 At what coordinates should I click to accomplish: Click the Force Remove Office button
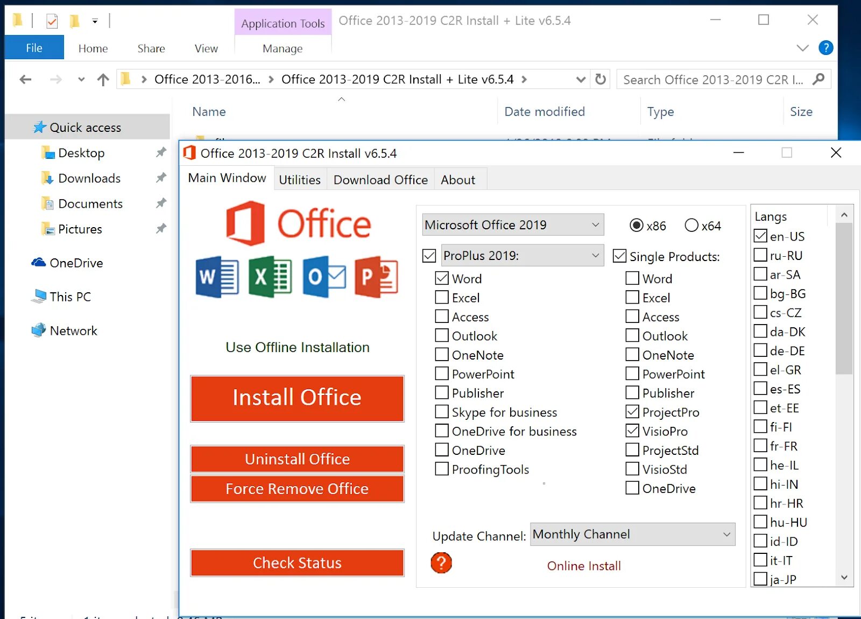[297, 489]
